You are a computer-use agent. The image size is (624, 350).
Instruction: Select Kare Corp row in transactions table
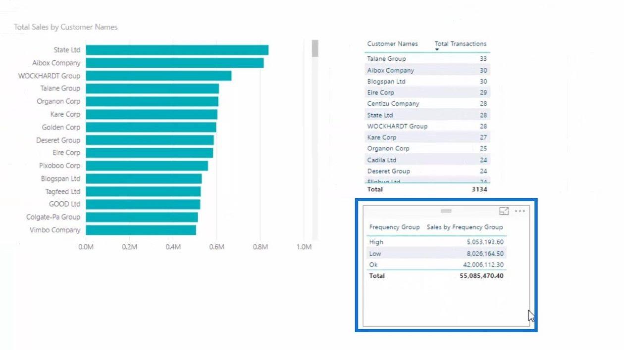click(427, 137)
